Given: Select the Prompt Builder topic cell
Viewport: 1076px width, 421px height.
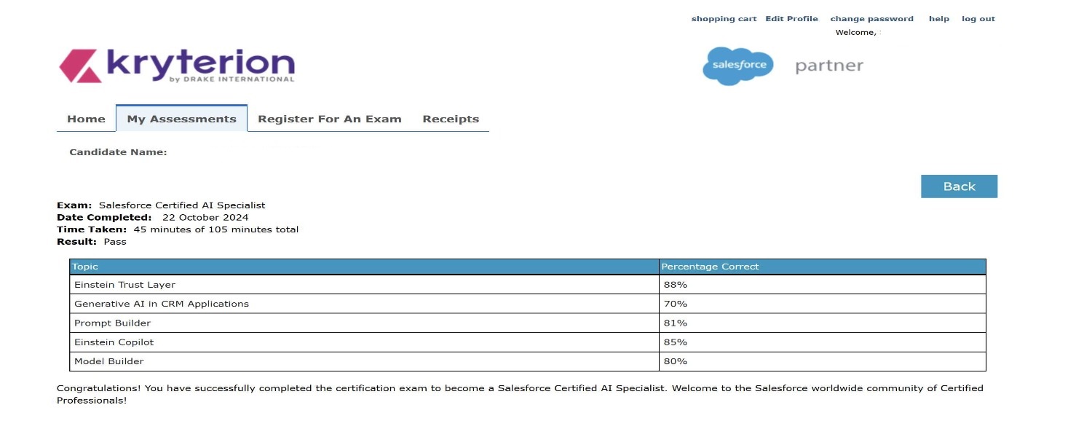Looking at the screenshot, I should (365, 323).
